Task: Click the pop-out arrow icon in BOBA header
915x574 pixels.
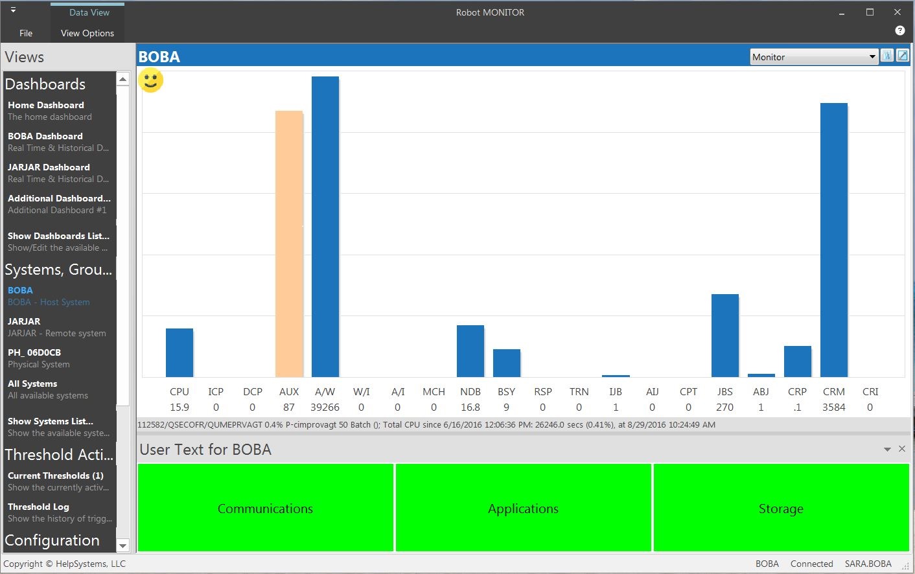Action: 902,56
